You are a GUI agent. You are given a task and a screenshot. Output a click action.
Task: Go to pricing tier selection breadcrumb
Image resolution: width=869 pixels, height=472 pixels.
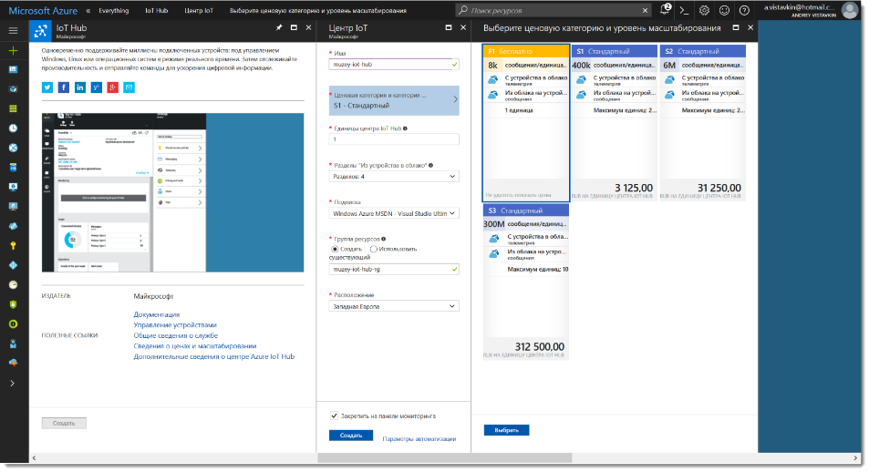[x=318, y=11]
